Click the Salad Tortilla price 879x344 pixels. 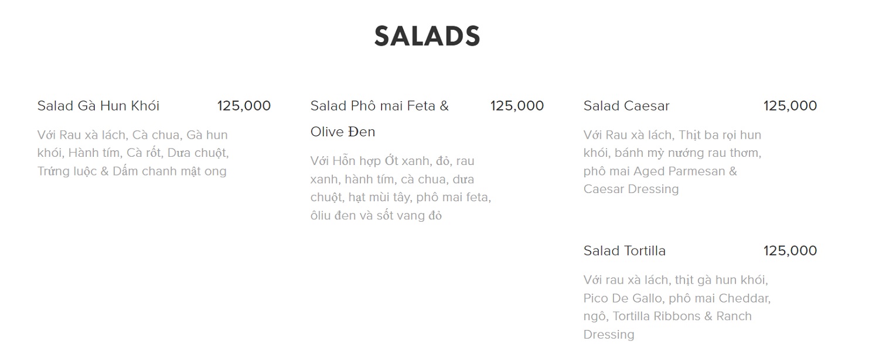[790, 251]
